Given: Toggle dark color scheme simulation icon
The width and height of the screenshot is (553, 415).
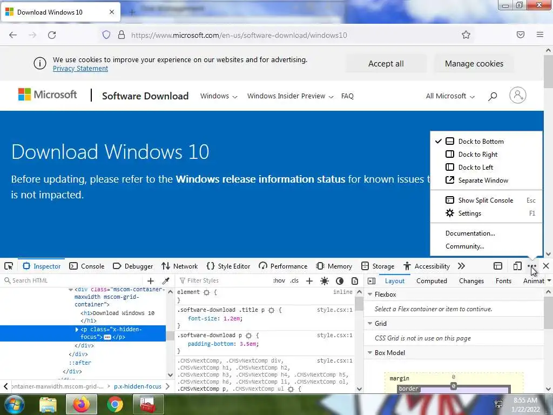Looking at the screenshot, I should coord(340,281).
